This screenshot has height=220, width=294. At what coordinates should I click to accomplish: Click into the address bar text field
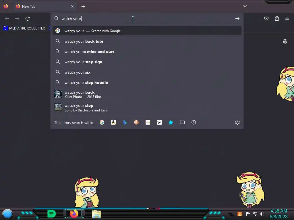pyautogui.click(x=147, y=19)
